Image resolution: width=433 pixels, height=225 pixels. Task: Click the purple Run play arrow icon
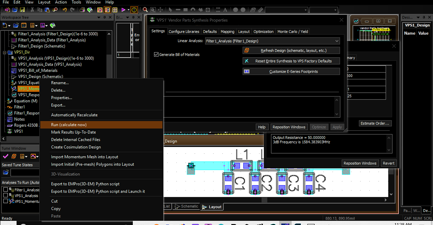123,10
